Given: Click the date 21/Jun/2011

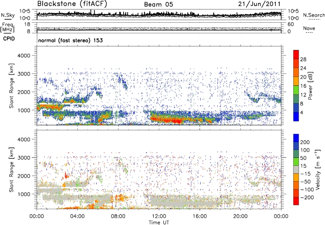Looking at the screenshot, I should 259,4.
